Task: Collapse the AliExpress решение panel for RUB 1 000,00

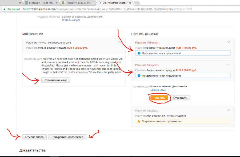Action: click(x=228, y=64)
